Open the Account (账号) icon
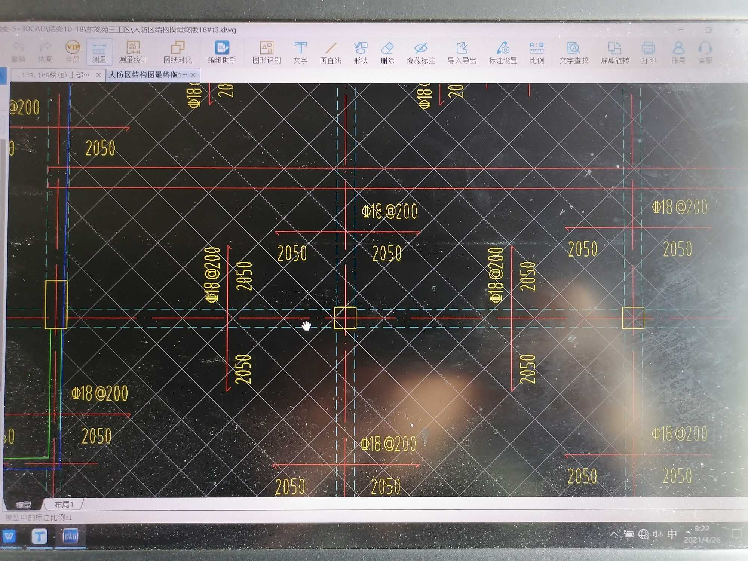Image resolution: width=748 pixels, height=561 pixels. [x=678, y=53]
